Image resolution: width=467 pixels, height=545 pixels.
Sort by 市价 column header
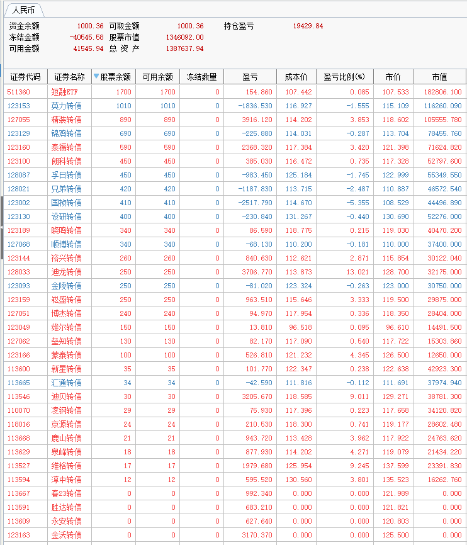[393, 77]
